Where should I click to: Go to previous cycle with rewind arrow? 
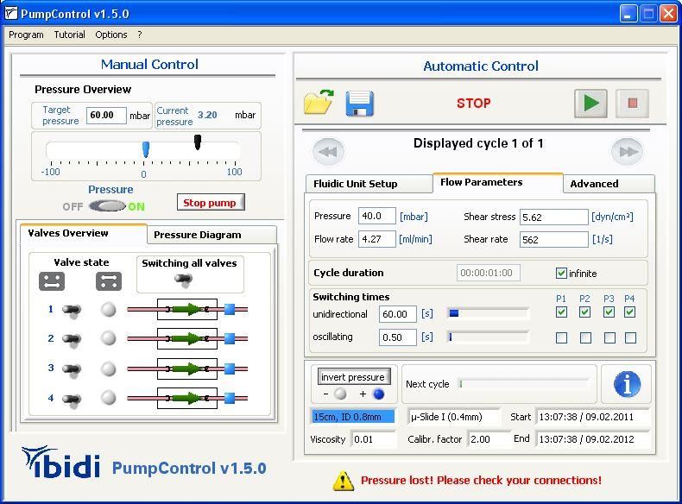328,152
